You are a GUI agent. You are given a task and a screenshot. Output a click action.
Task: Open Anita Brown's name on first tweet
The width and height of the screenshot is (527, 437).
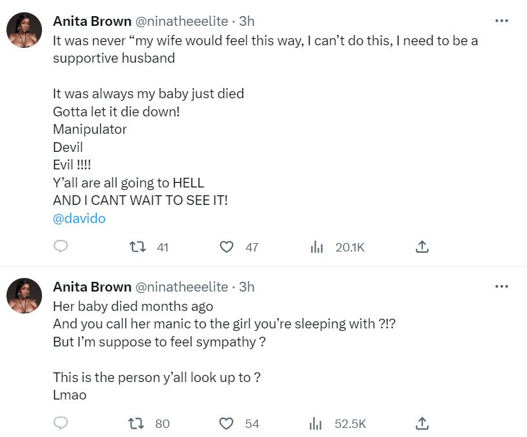coord(91,21)
